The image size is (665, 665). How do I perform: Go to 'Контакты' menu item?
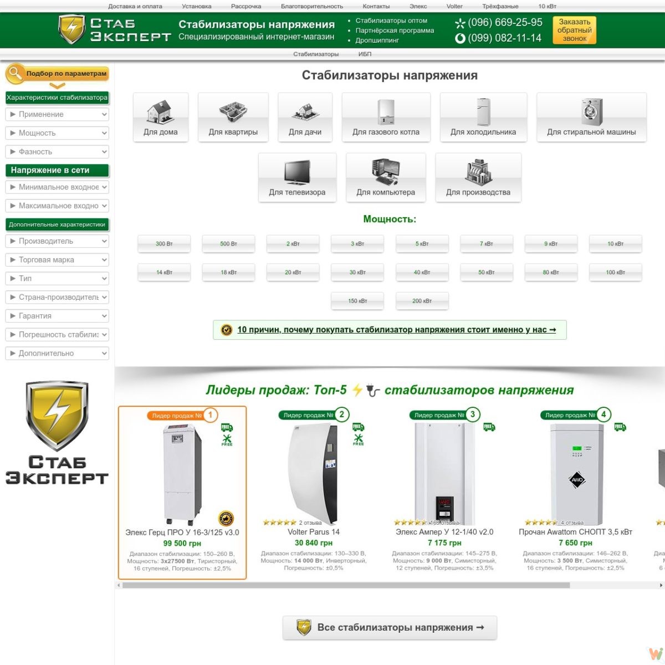pos(376,6)
